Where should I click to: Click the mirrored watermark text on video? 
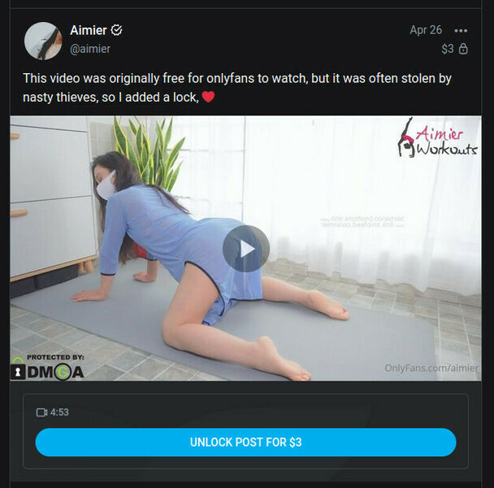coord(362,222)
